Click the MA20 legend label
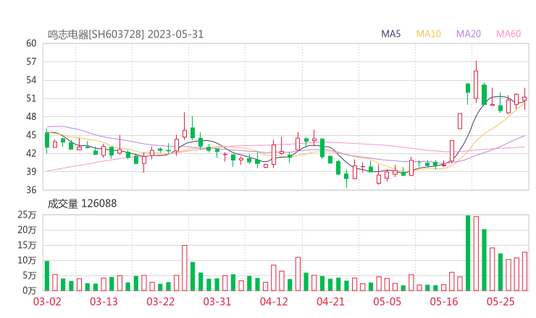536x318 pixels. click(x=469, y=34)
